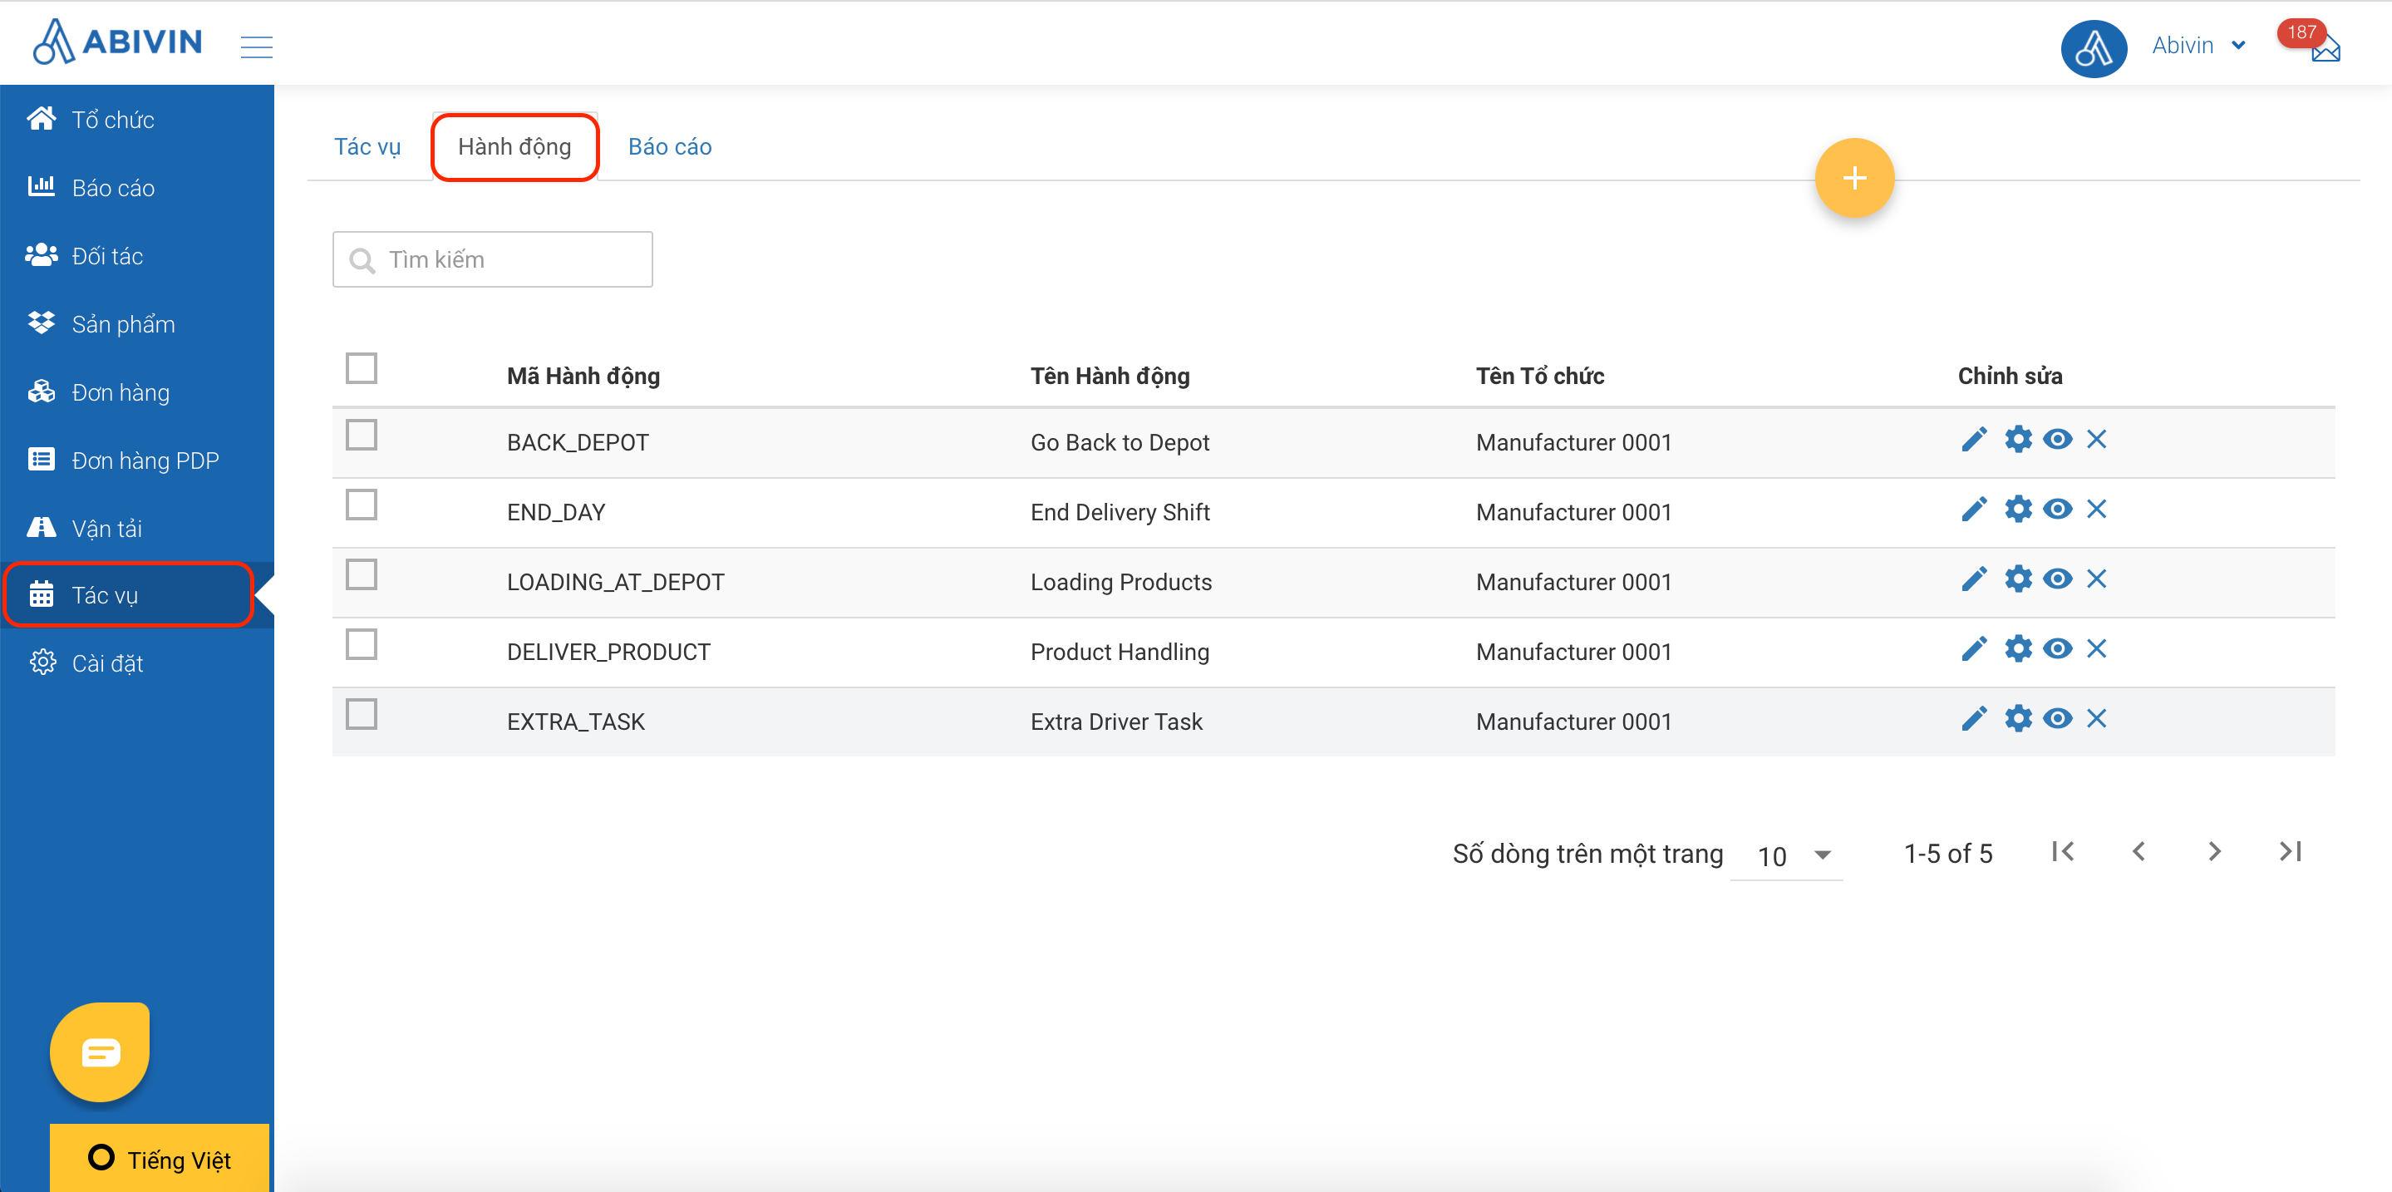Open Đối tác in sidebar
Image resolution: width=2392 pixels, height=1192 pixels.
(x=137, y=255)
